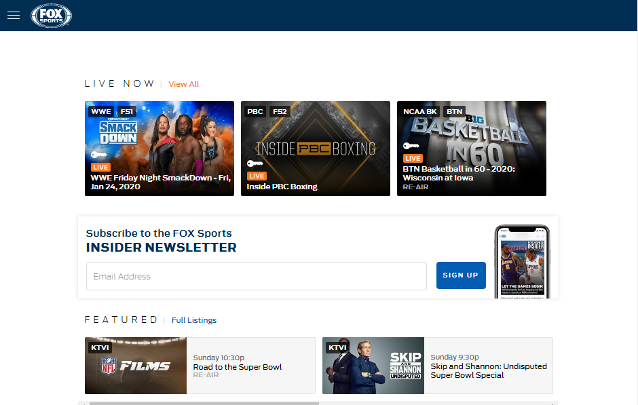
Task: Click the FS2 channel tag
Action: 280,111
